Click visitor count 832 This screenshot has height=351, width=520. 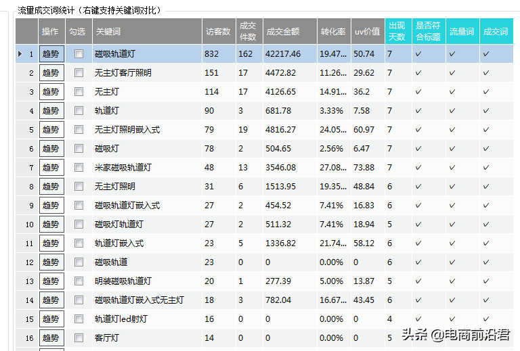click(211, 54)
